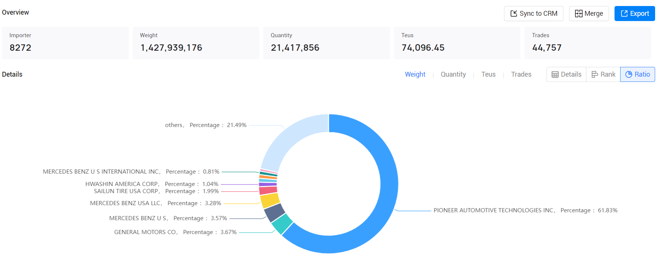Select the Teus metric tab

[488, 74]
